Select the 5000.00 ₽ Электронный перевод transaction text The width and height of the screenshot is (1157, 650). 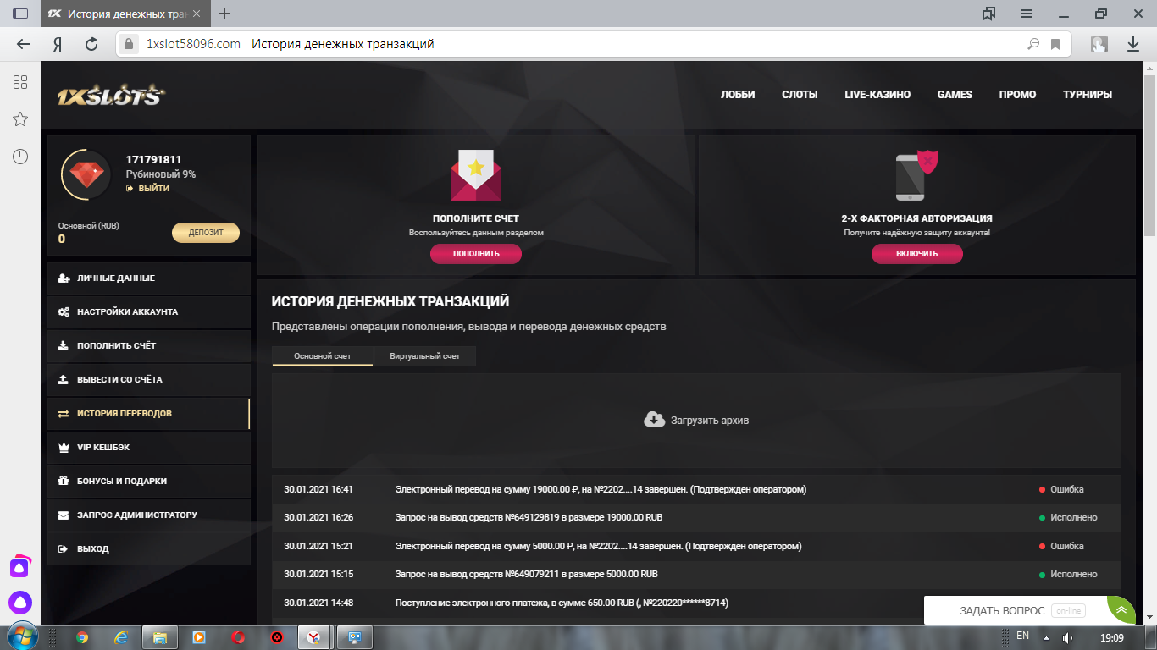coord(598,546)
